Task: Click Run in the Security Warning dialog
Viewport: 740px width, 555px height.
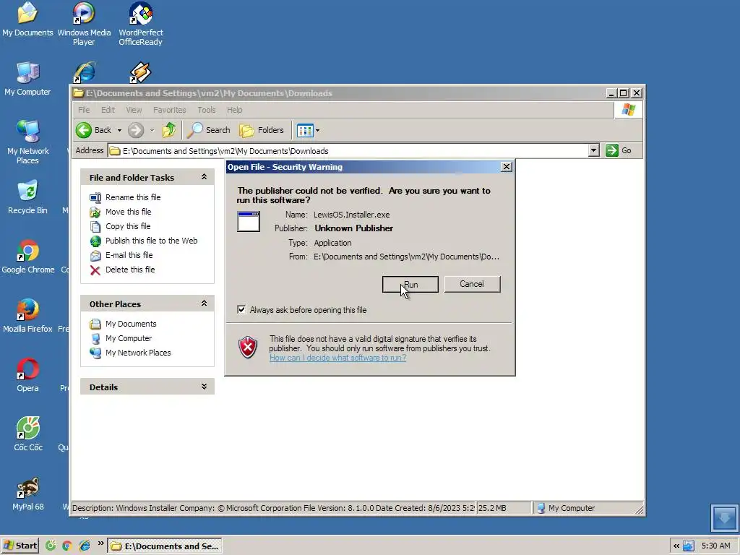Action: pyautogui.click(x=410, y=285)
